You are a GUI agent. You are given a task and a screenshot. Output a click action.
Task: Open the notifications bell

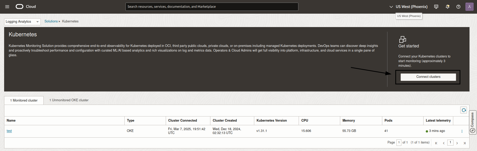[x=448, y=7]
